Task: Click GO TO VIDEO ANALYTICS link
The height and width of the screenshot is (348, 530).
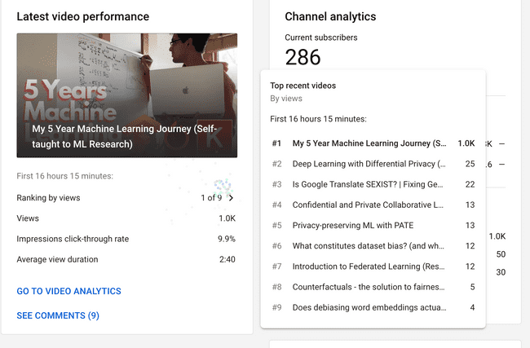Action: [69, 291]
